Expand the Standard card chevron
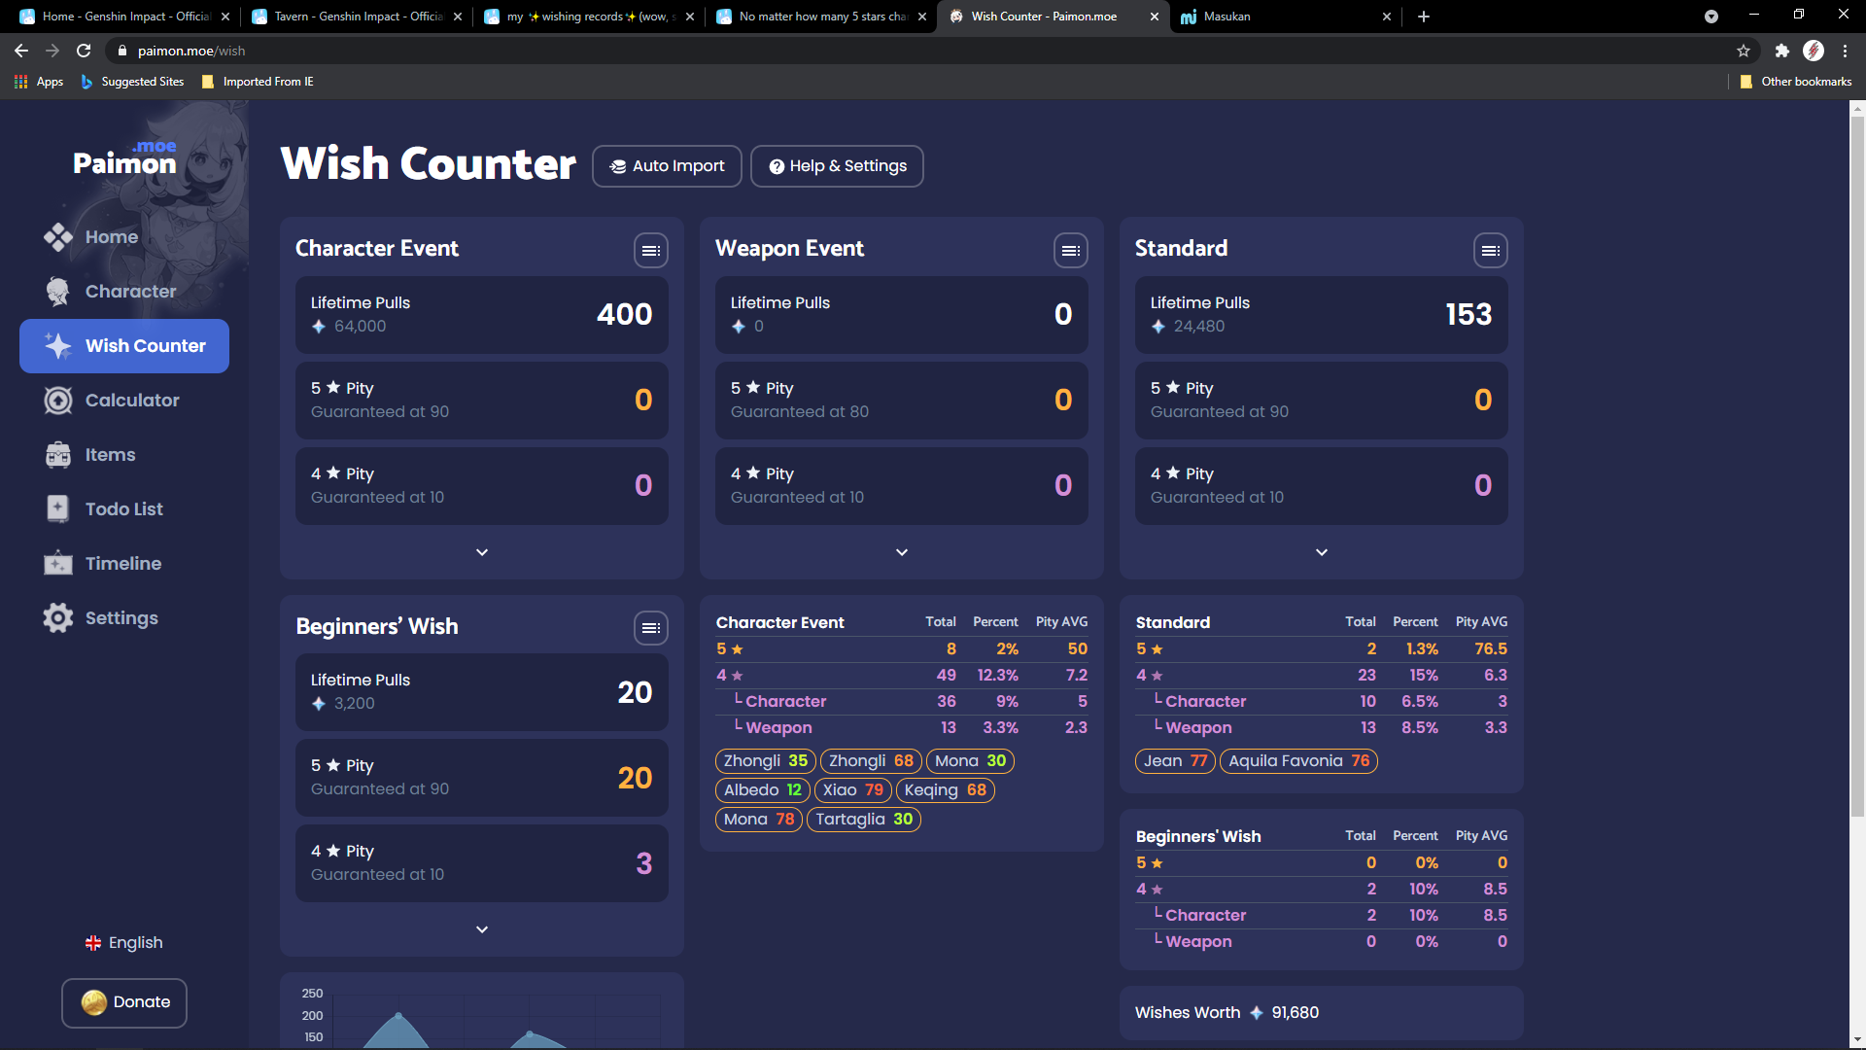 tap(1322, 552)
